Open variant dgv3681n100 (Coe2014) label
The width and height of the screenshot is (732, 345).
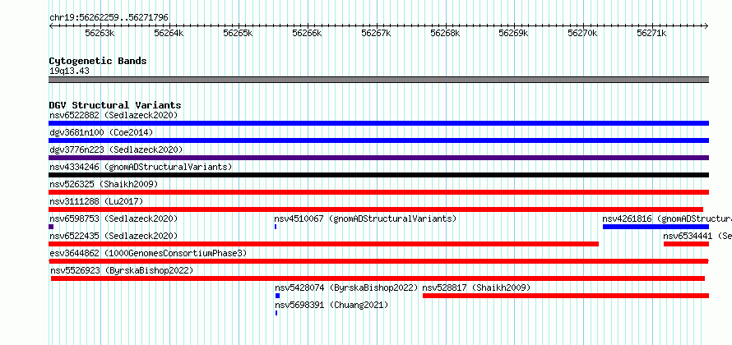tap(101, 132)
